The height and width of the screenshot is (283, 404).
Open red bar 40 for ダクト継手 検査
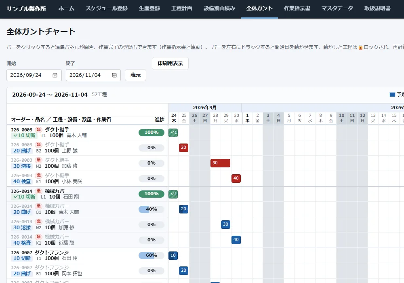(236, 178)
